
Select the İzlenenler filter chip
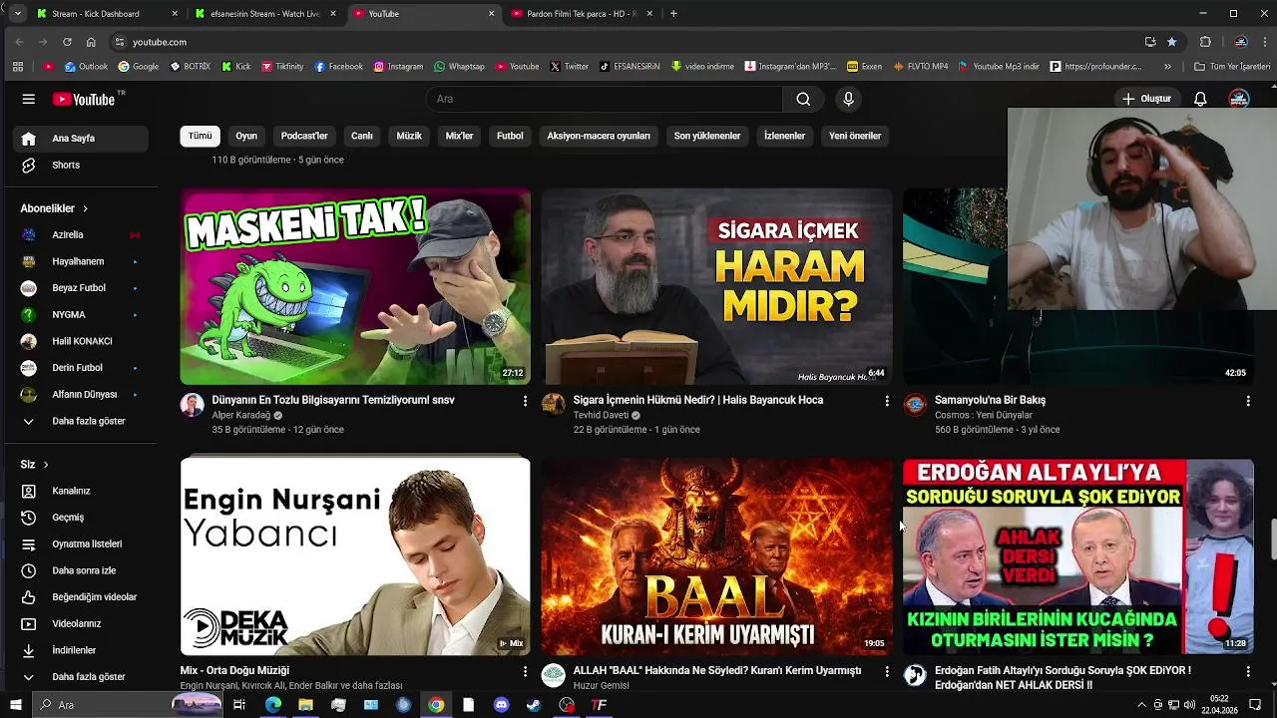pyautogui.click(x=784, y=136)
